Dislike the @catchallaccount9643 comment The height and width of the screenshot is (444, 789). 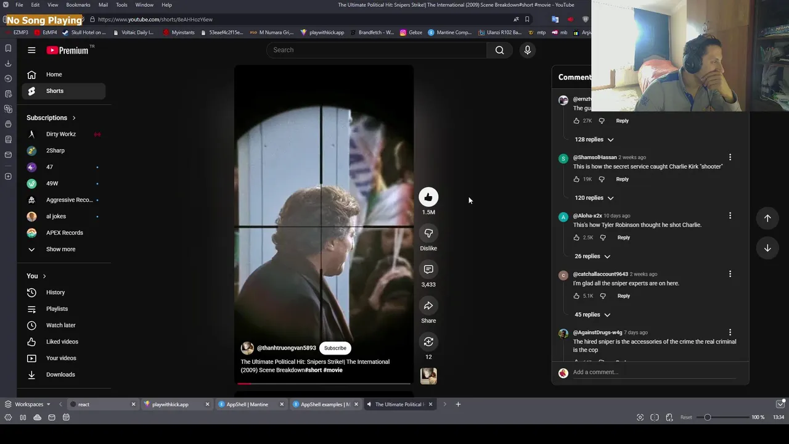[603, 296]
